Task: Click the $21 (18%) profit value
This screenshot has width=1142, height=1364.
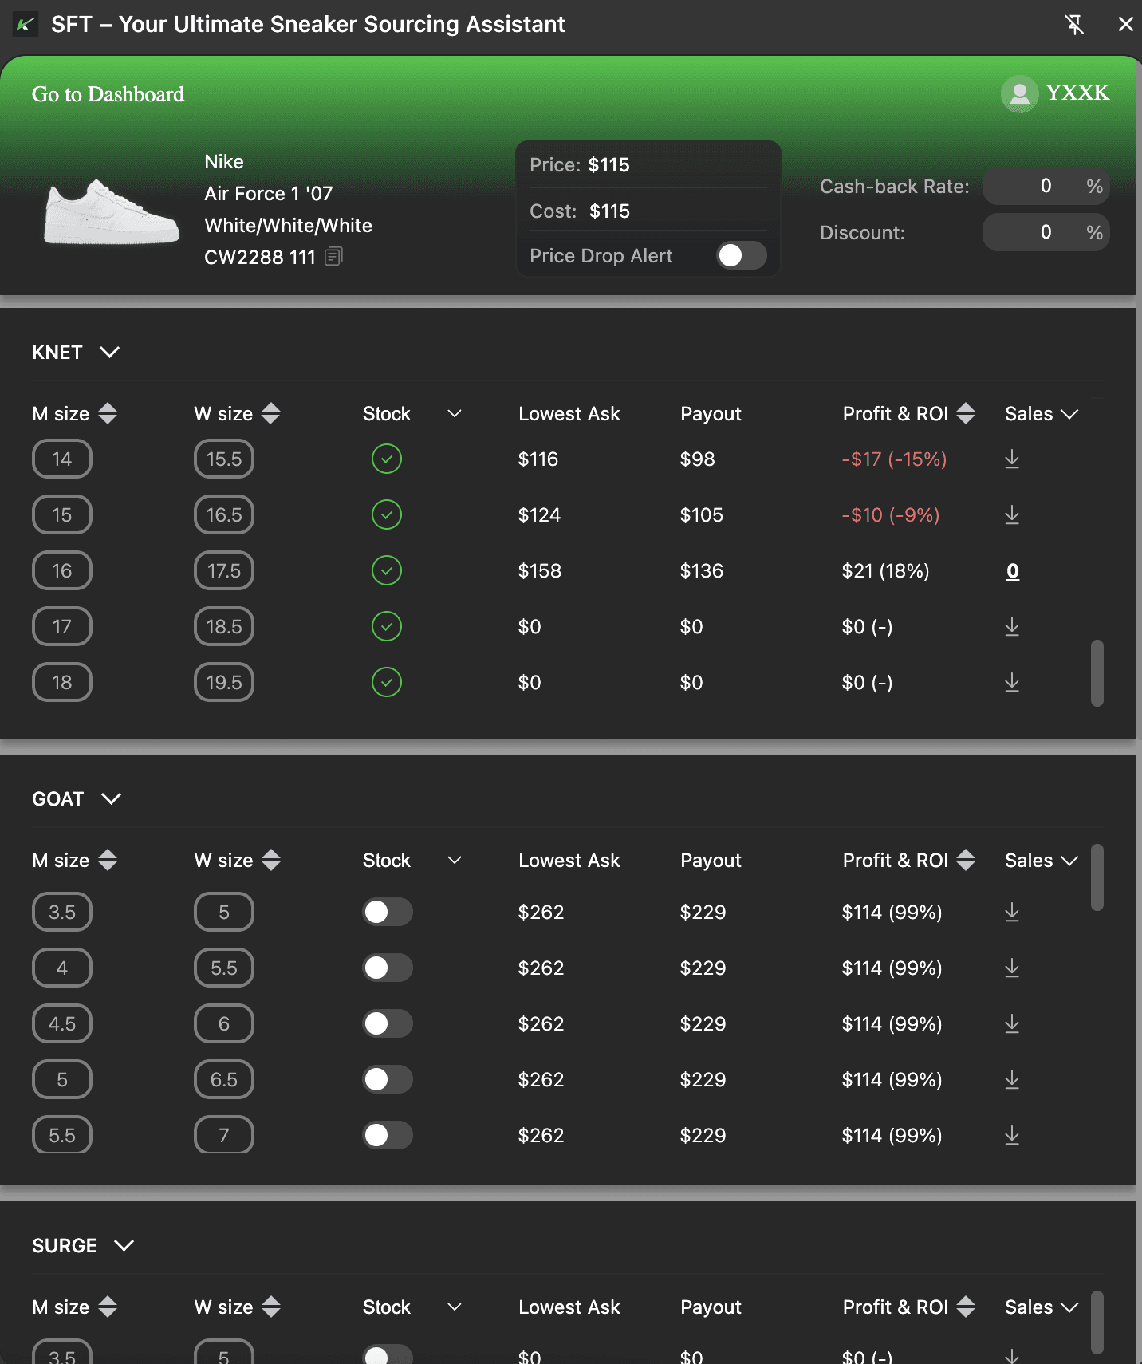Action: pos(886,571)
